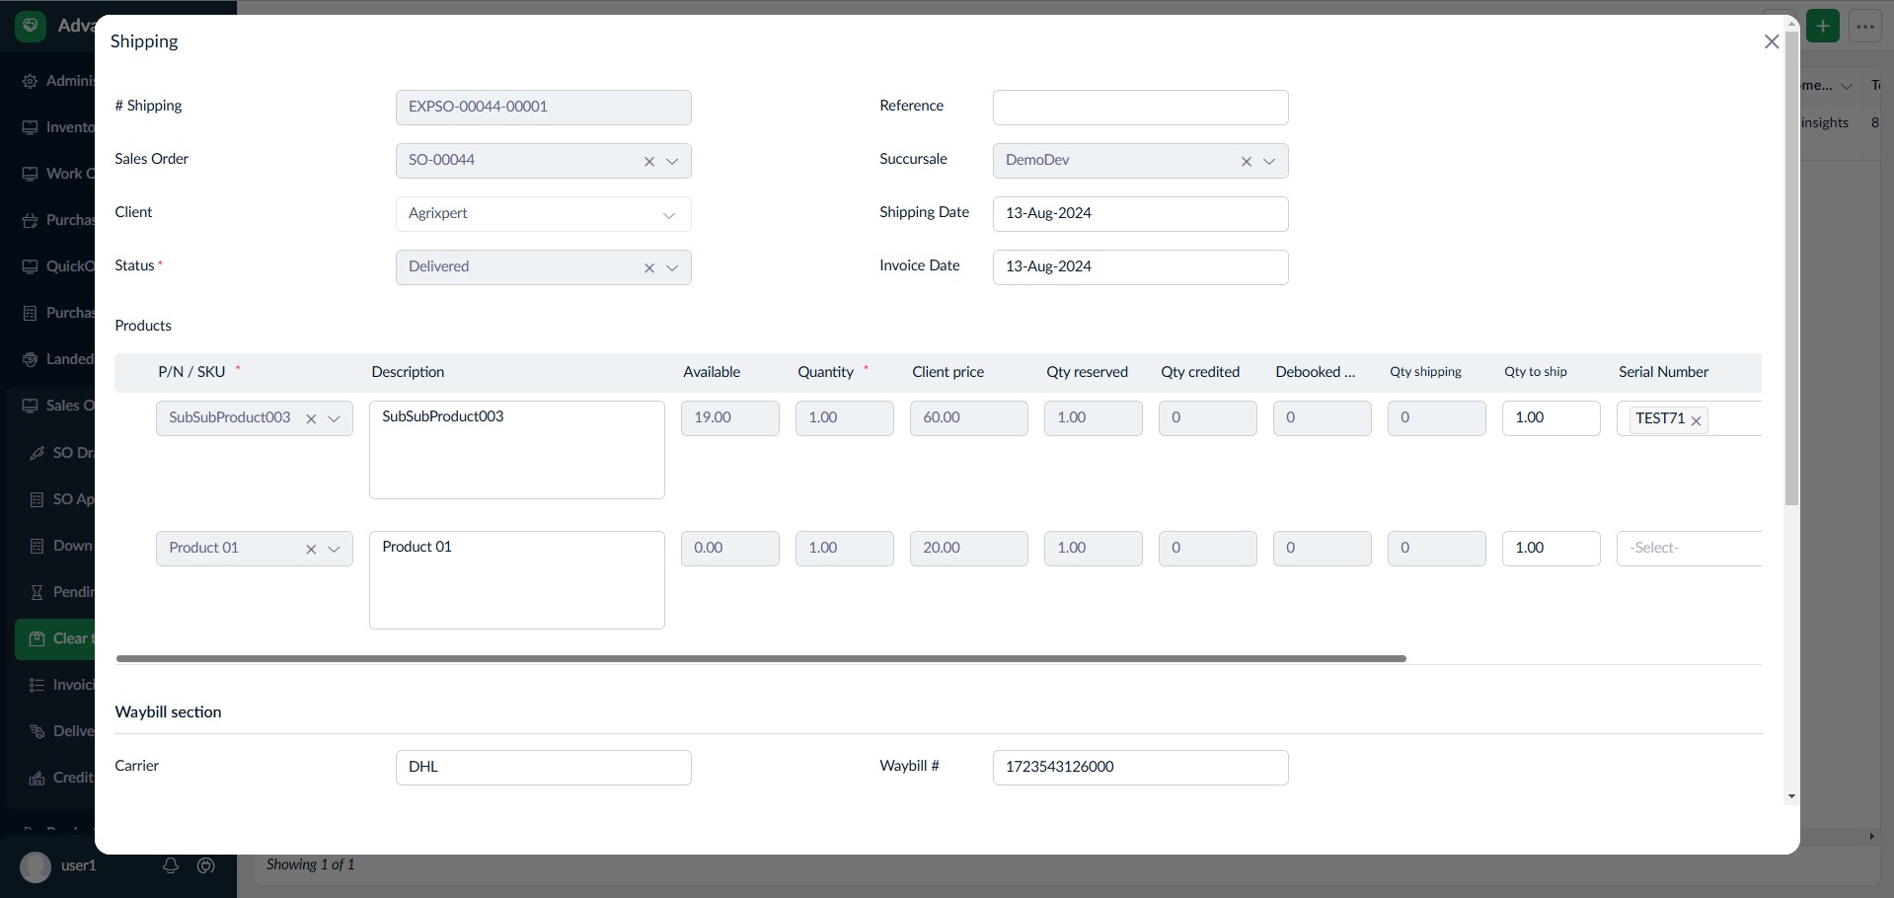Image resolution: width=1894 pixels, height=898 pixels.
Task: Open the three-dots more options menu
Action: point(1864,27)
